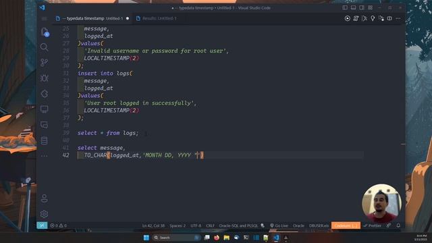This screenshot has width=432, height=243.
Task: Click LOCALTIMESTAMP(2) on line 29
Action: click(x=111, y=58)
